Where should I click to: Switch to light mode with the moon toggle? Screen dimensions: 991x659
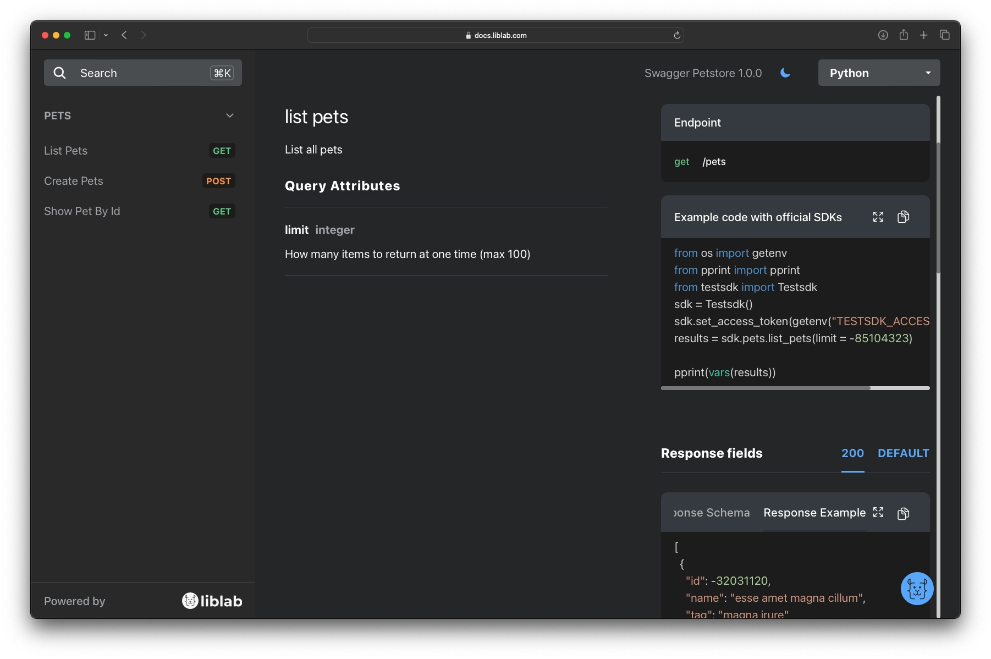pyautogui.click(x=785, y=73)
